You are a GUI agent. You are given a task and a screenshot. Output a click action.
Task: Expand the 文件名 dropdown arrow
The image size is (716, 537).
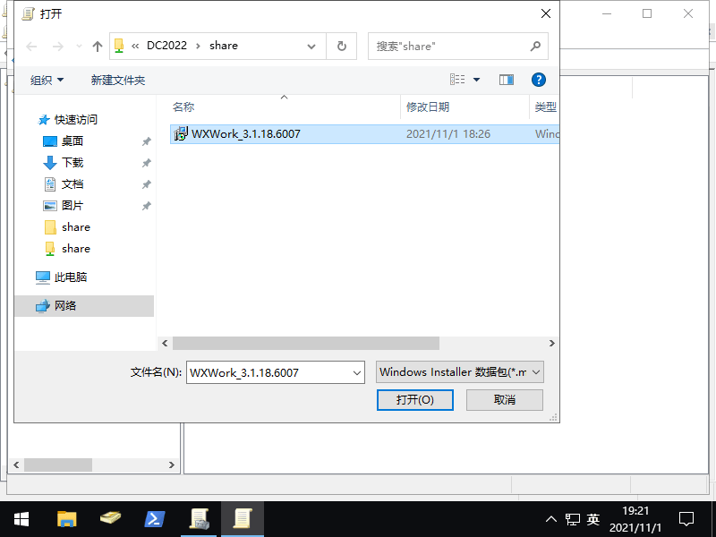click(357, 372)
